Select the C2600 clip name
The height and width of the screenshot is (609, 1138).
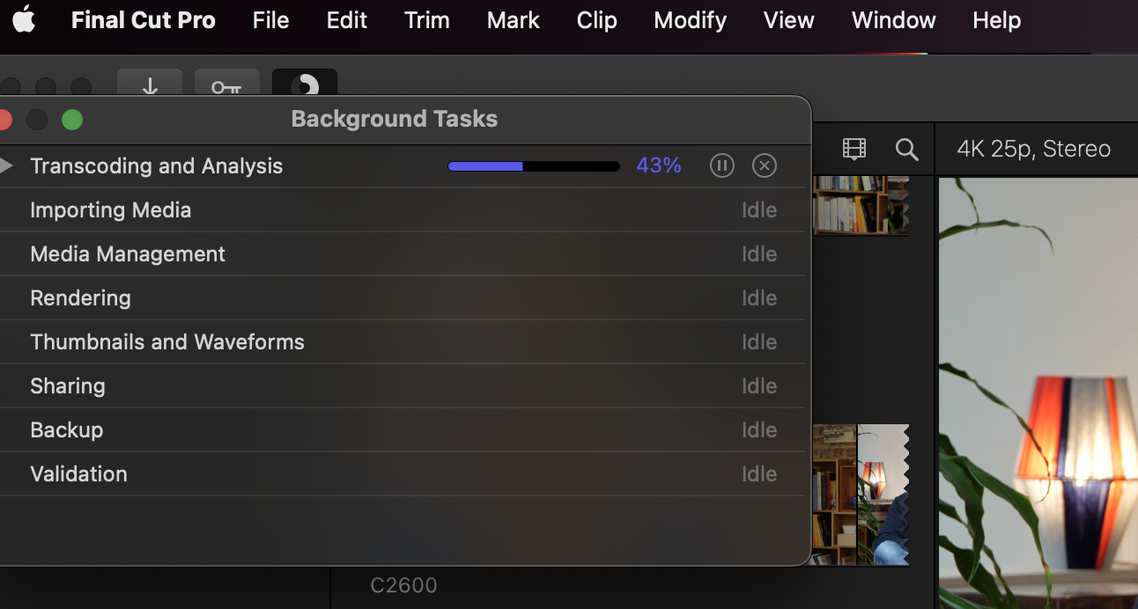click(403, 584)
